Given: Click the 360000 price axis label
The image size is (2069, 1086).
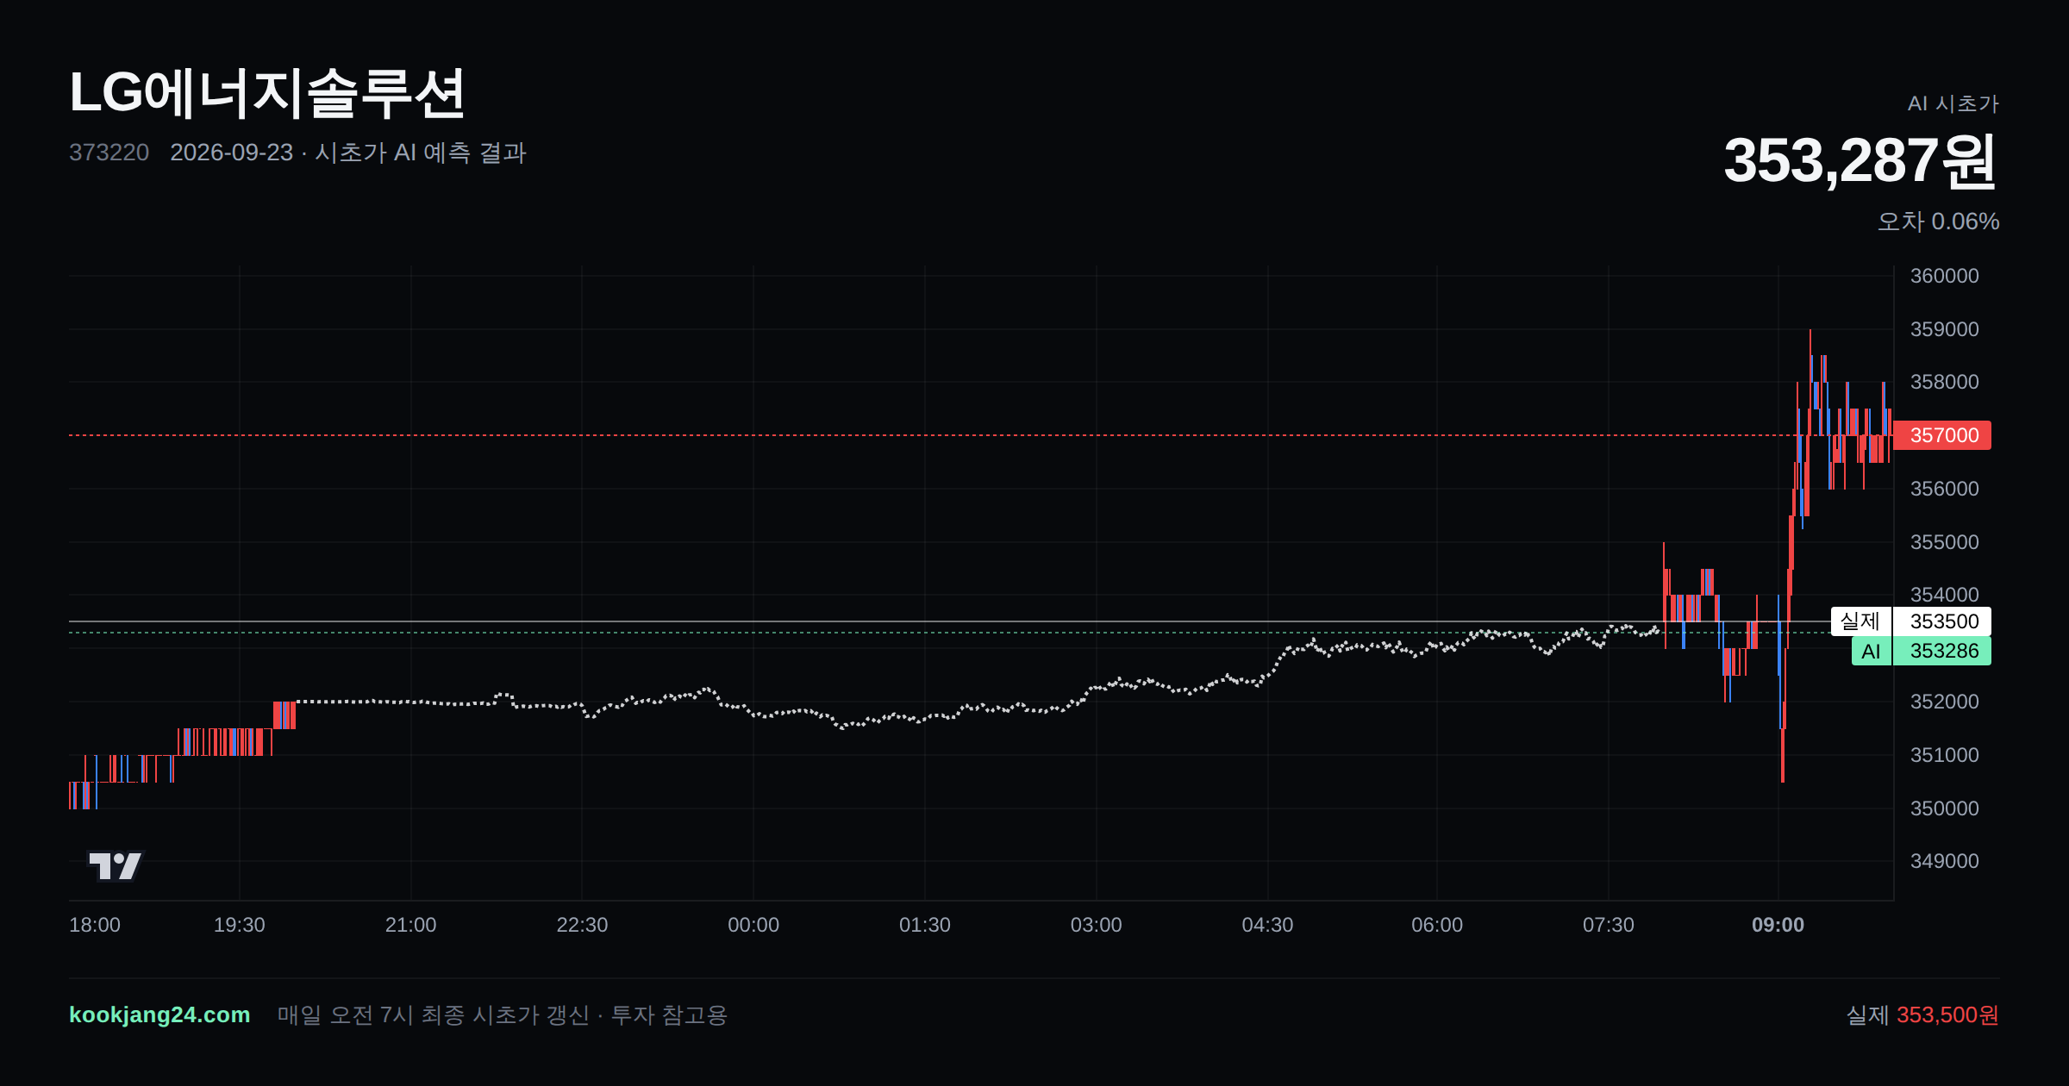Looking at the screenshot, I should (1945, 276).
